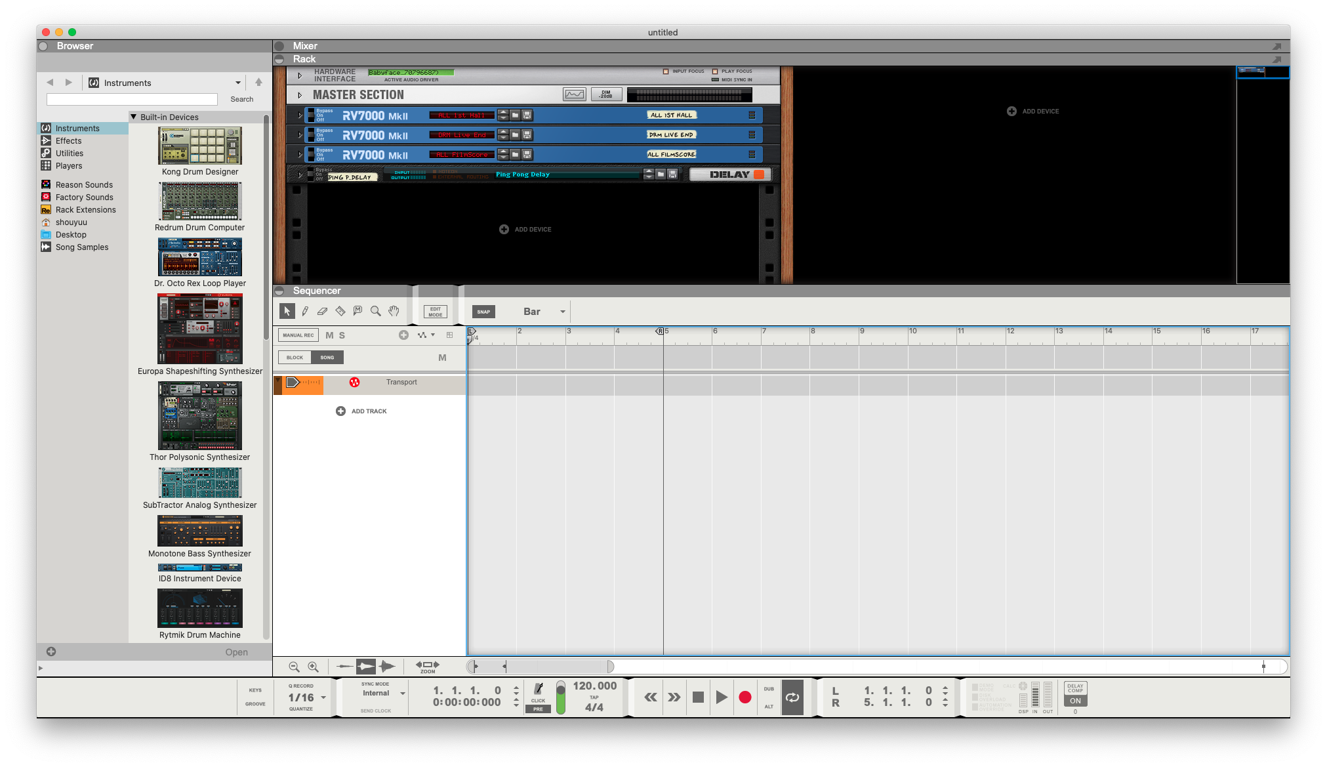This screenshot has height=767, width=1327.
Task: Select the Hand tool in sequencer
Action: [x=394, y=311]
